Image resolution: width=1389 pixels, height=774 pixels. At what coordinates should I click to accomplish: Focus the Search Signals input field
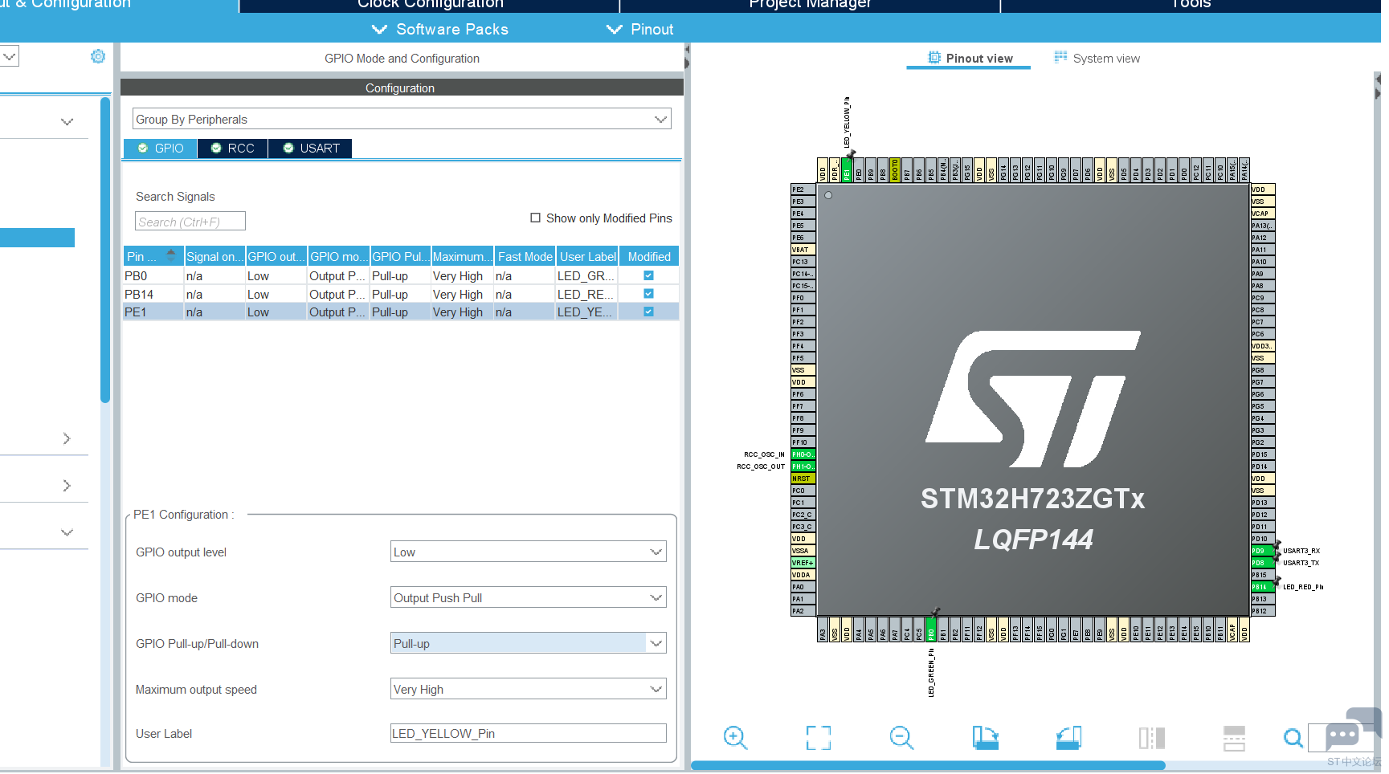tap(190, 221)
